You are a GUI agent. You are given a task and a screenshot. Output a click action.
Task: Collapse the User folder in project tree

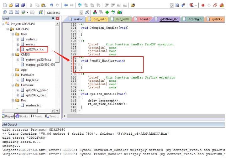[x=13, y=34]
